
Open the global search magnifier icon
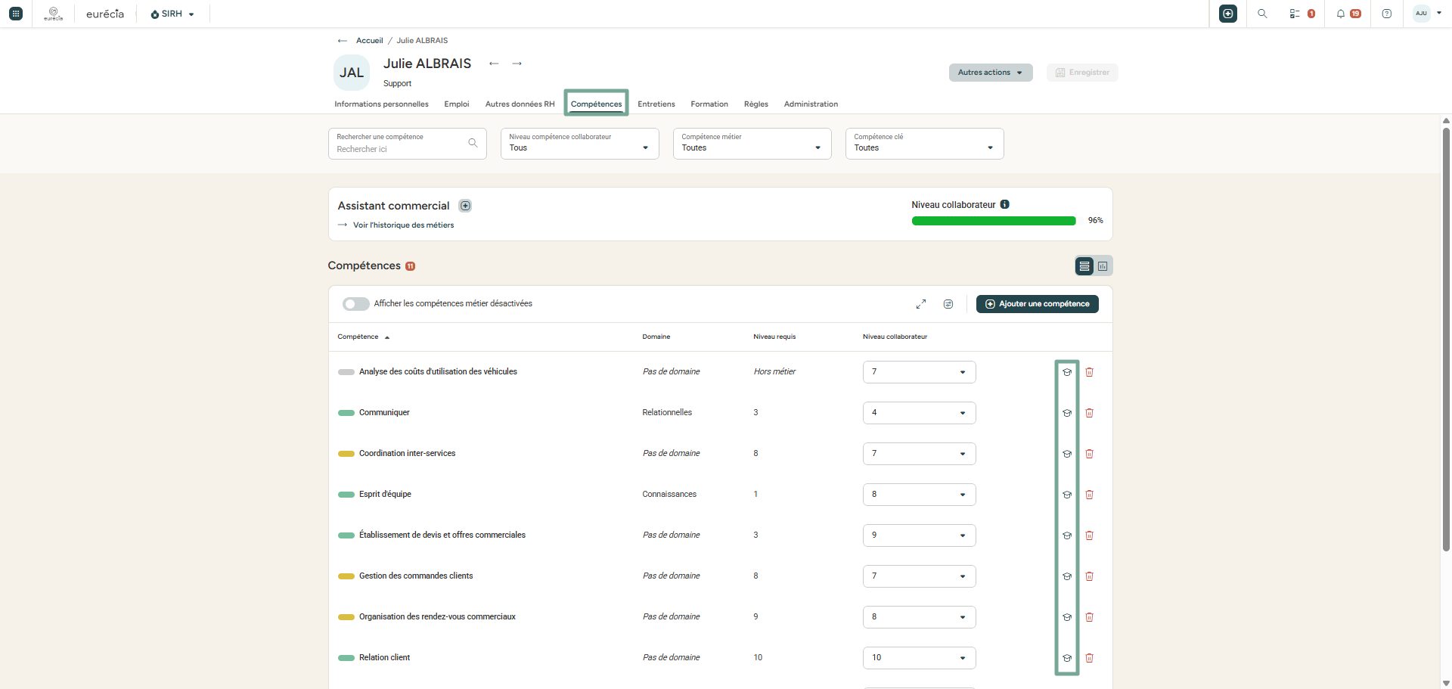(1262, 14)
